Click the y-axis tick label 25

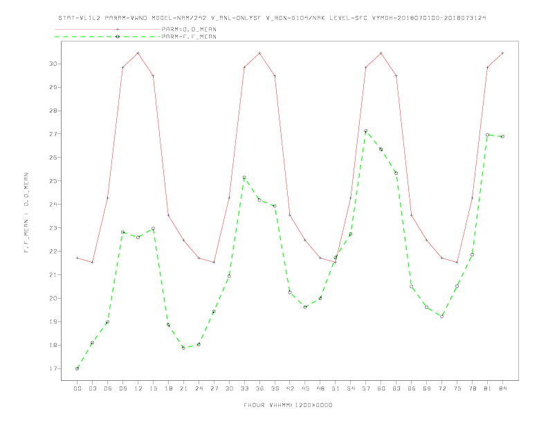click(x=53, y=181)
